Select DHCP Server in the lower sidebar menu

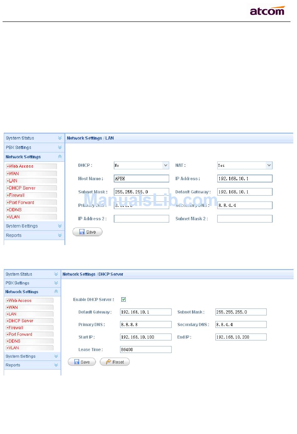(29, 321)
